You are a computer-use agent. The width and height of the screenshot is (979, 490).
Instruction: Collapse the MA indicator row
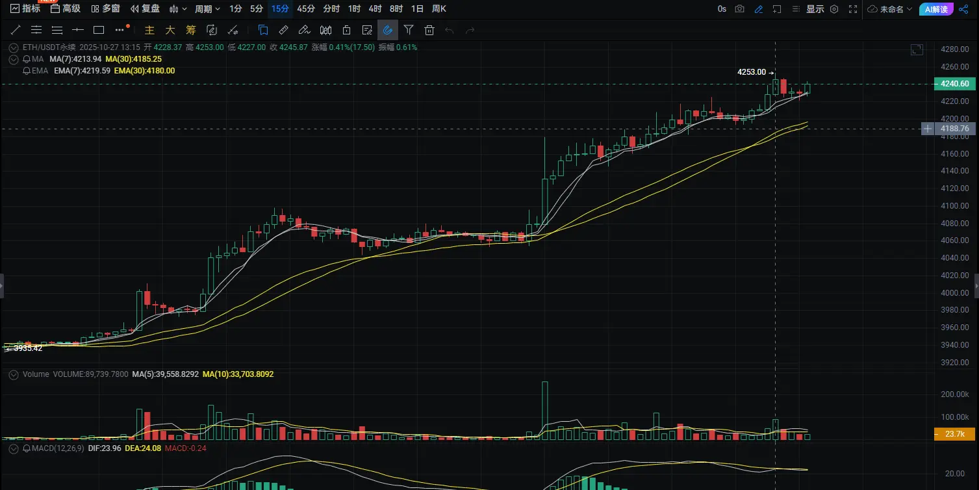tap(15, 59)
